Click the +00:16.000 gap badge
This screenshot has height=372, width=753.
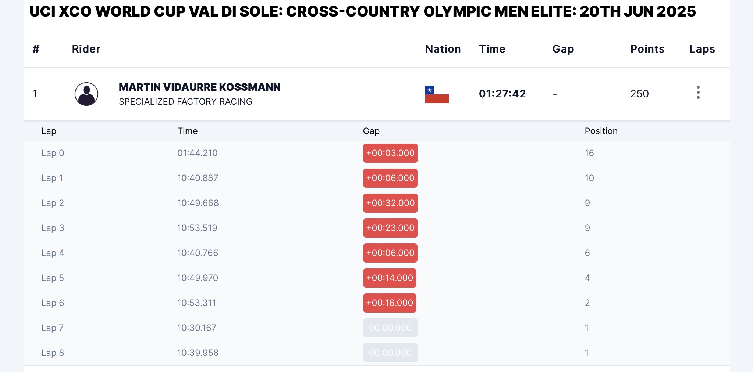coord(390,303)
